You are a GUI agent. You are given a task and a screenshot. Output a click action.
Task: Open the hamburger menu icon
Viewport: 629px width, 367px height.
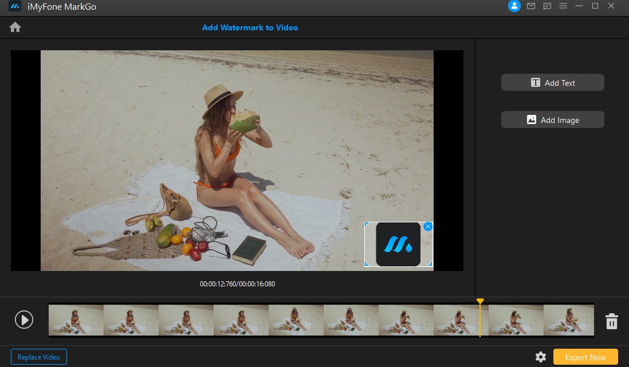point(563,6)
